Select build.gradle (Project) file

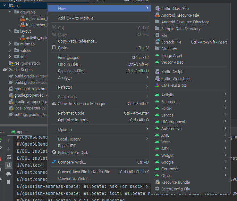(x=28, y=76)
